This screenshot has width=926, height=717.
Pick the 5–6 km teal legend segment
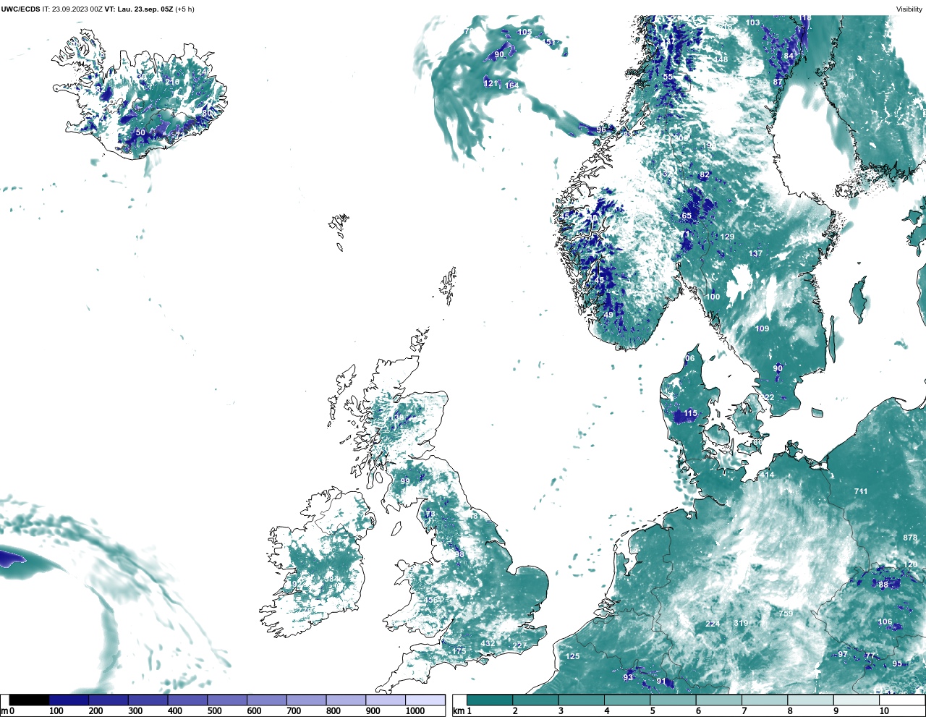[673, 700]
